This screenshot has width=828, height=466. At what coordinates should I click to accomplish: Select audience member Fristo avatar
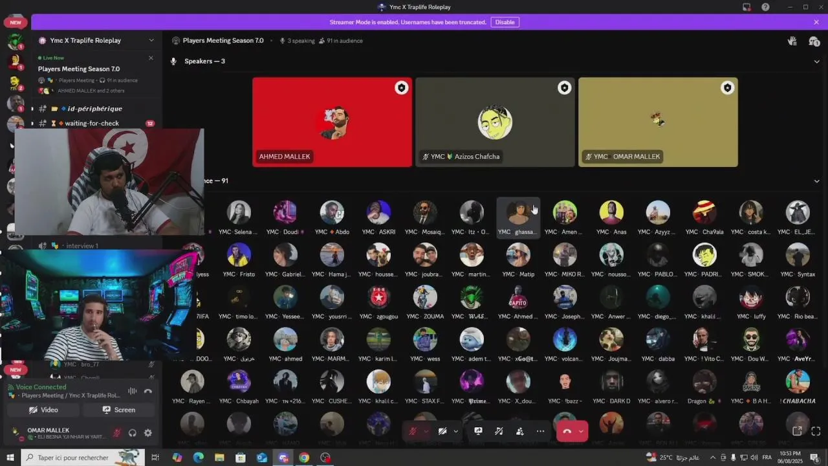[x=239, y=255]
